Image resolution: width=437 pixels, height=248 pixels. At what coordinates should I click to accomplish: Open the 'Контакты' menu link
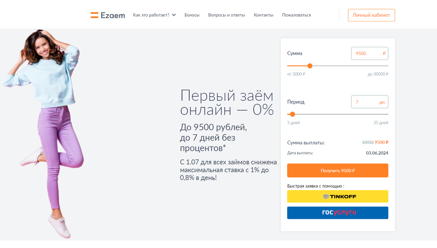pos(264,15)
